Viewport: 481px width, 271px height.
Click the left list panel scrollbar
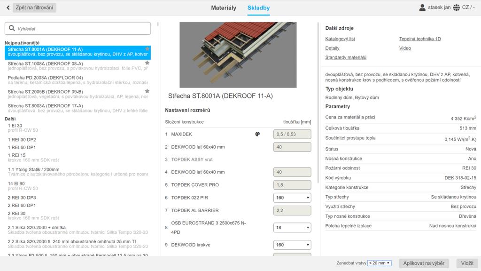coord(158,24)
